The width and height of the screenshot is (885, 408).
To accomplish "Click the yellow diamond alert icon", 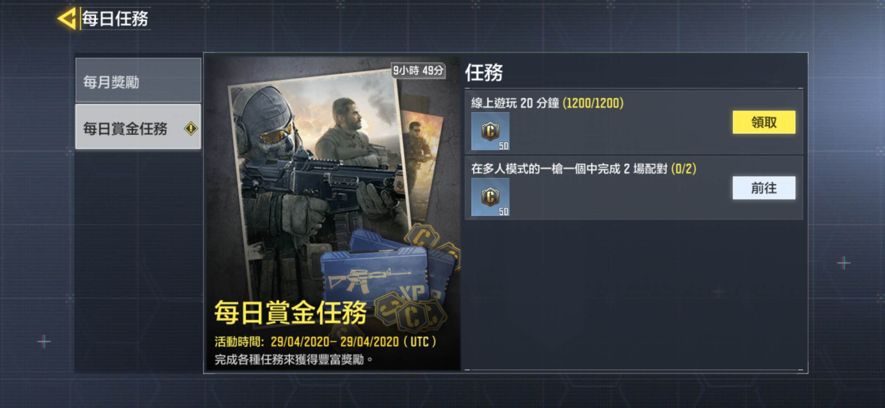I will click(x=191, y=128).
